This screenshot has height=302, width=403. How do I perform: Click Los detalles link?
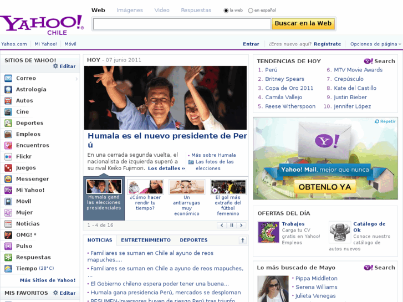pyautogui.click(x=166, y=168)
